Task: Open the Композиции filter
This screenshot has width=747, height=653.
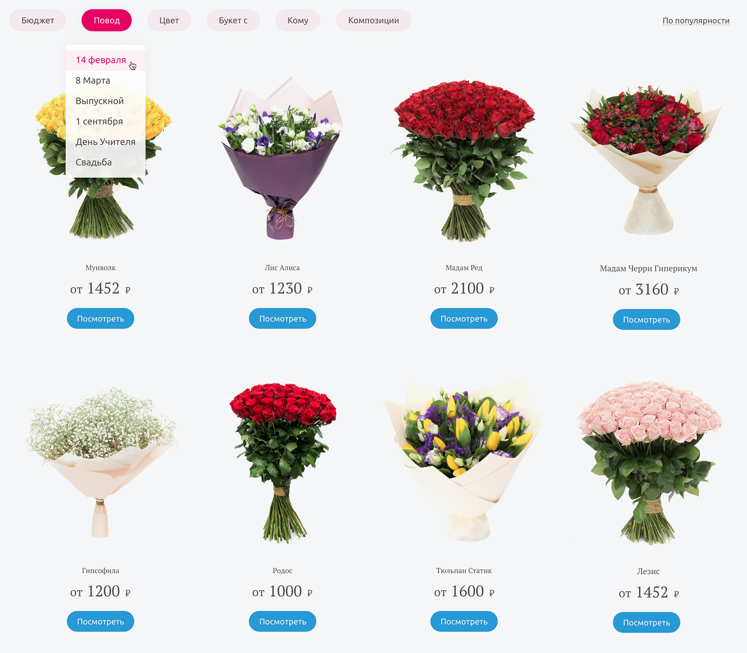Action: pos(373,20)
